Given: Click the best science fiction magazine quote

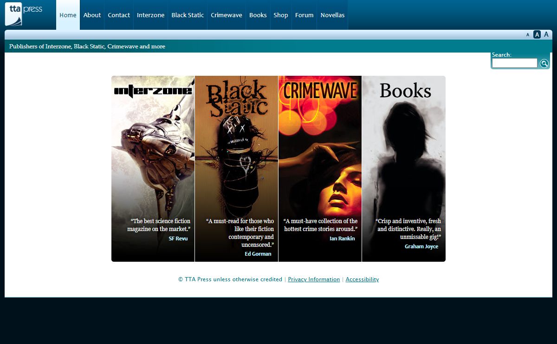Looking at the screenshot, I should (159, 225).
